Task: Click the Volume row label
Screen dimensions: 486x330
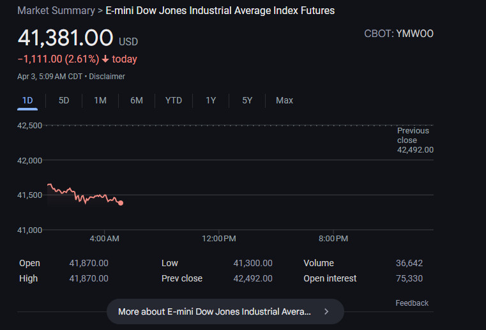Action: point(319,263)
